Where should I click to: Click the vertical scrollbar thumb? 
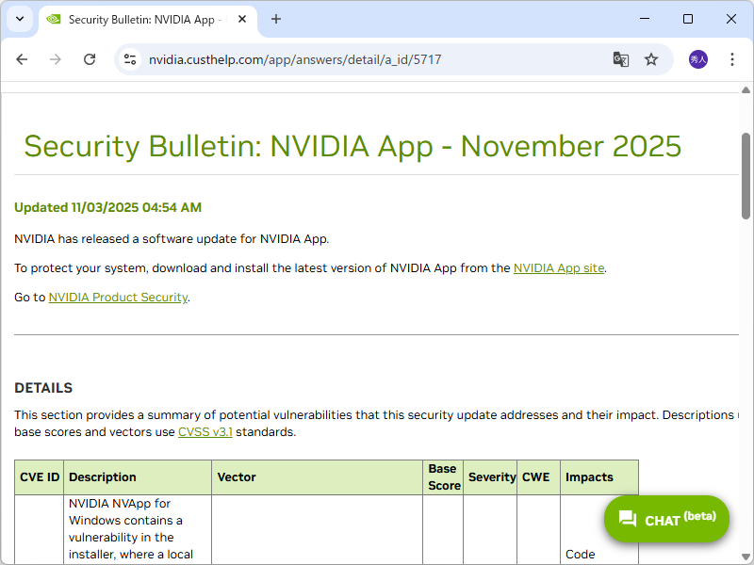746,176
